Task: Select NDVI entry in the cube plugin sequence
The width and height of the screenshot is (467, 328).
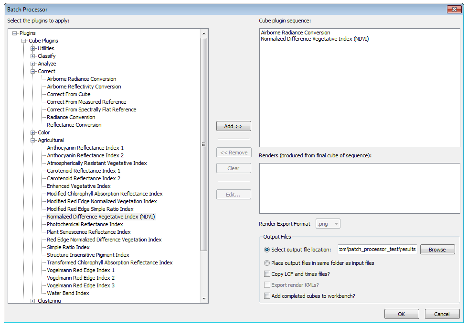Action: click(315, 39)
